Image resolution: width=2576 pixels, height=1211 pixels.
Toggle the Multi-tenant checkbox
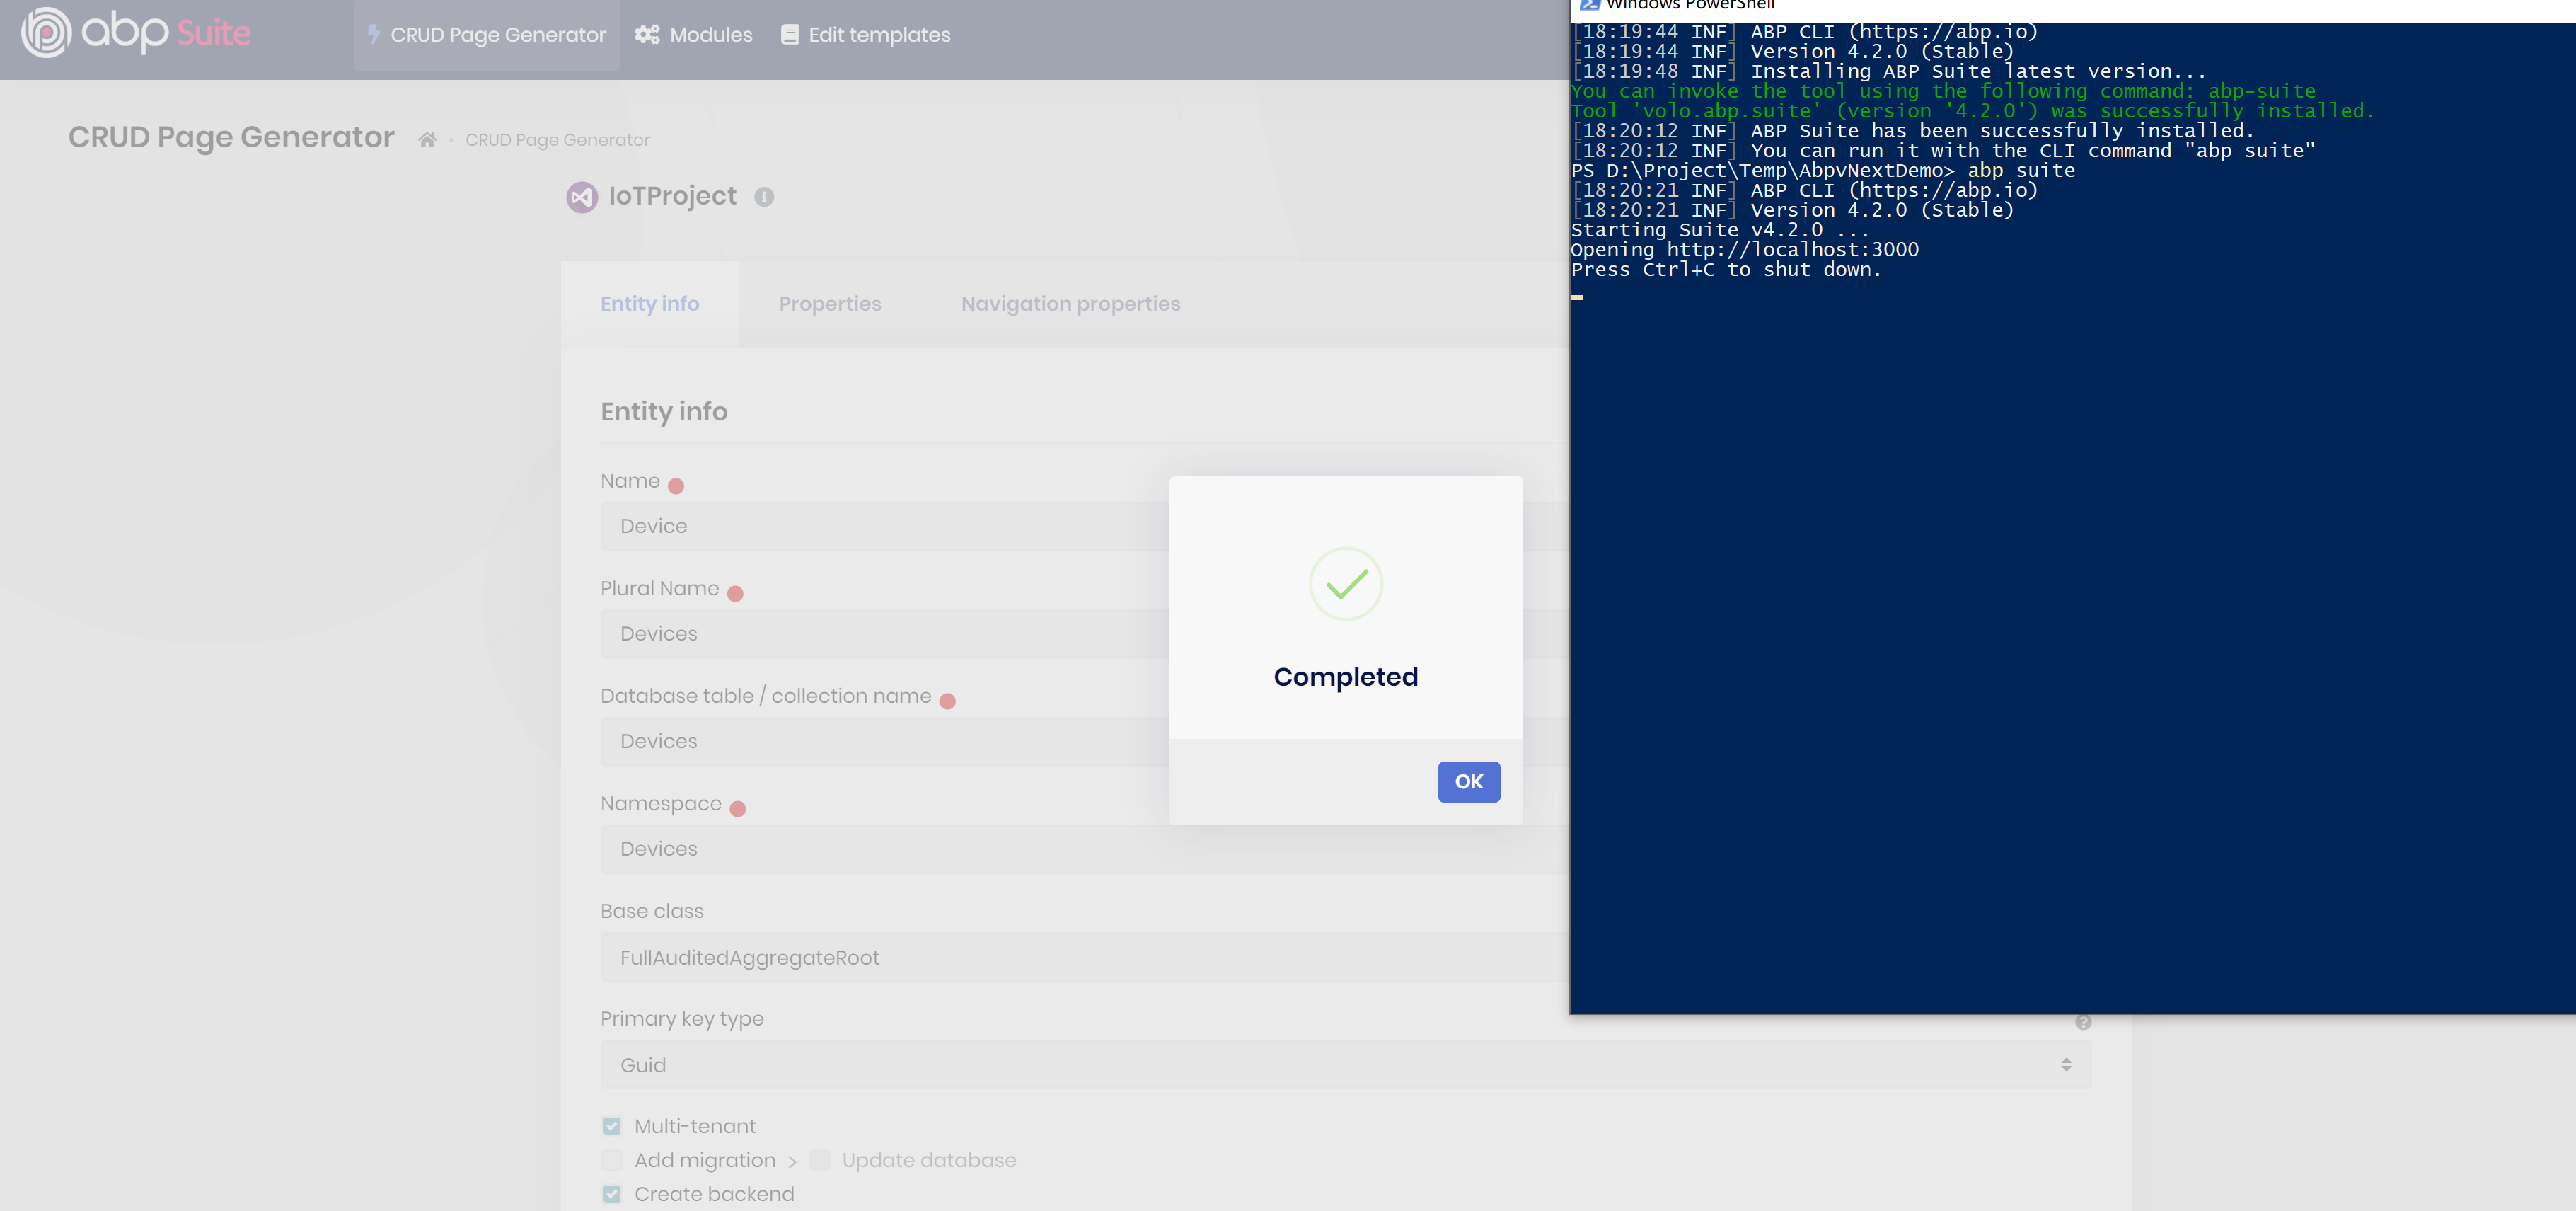click(x=612, y=1126)
